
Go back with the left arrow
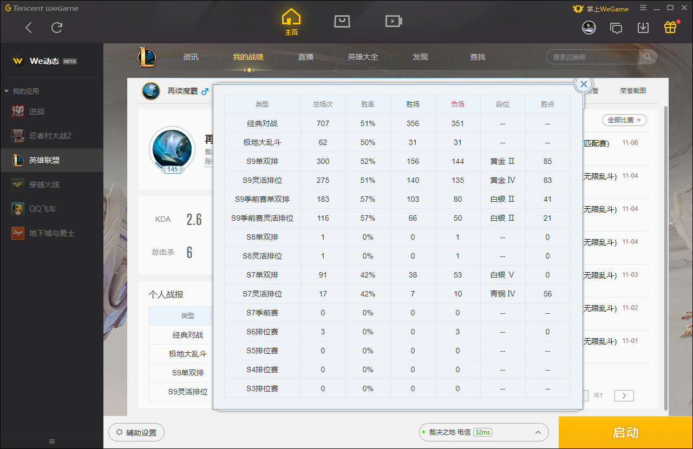[29, 28]
